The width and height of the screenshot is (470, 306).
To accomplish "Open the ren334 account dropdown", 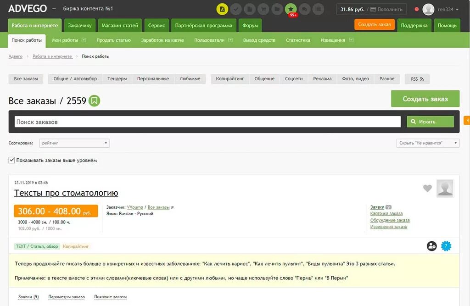I will (x=448, y=9).
